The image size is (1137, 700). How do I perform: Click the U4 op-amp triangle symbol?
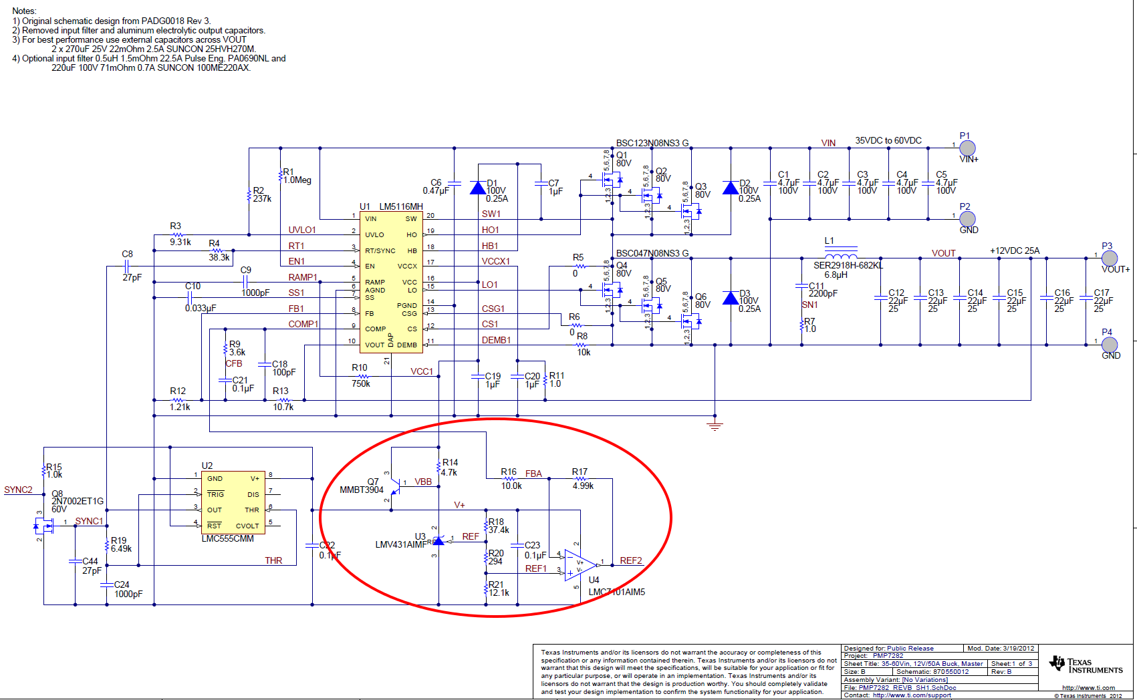580,565
